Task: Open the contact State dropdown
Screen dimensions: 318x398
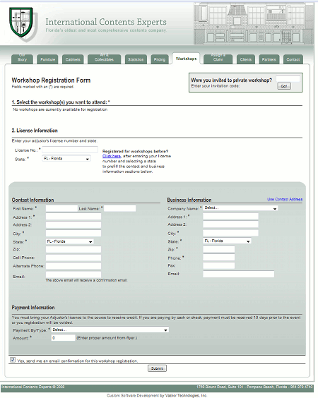Action: [x=70, y=241]
